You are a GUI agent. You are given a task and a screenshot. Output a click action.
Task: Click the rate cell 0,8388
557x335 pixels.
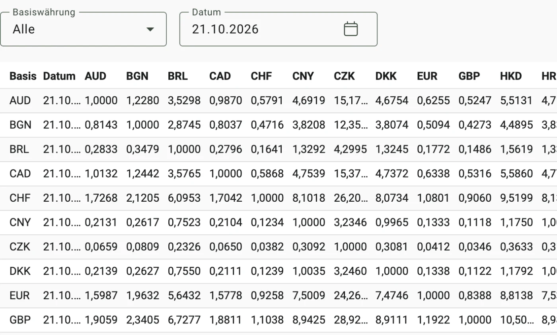tap(475, 295)
